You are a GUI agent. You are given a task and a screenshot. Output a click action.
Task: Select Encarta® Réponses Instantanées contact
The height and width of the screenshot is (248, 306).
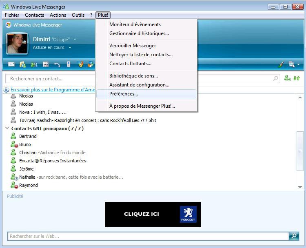53,161
